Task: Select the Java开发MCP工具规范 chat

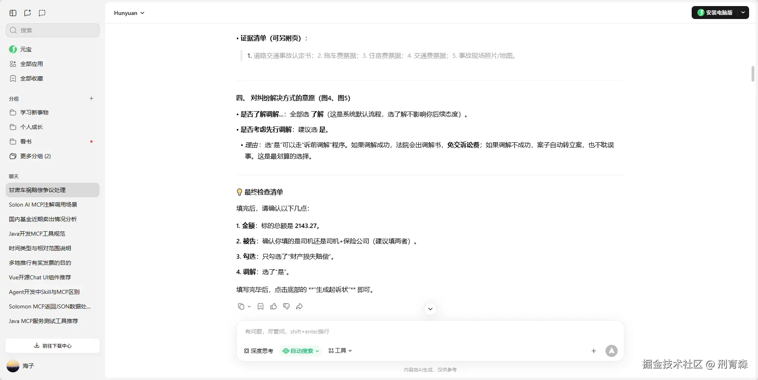Action: click(37, 234)
